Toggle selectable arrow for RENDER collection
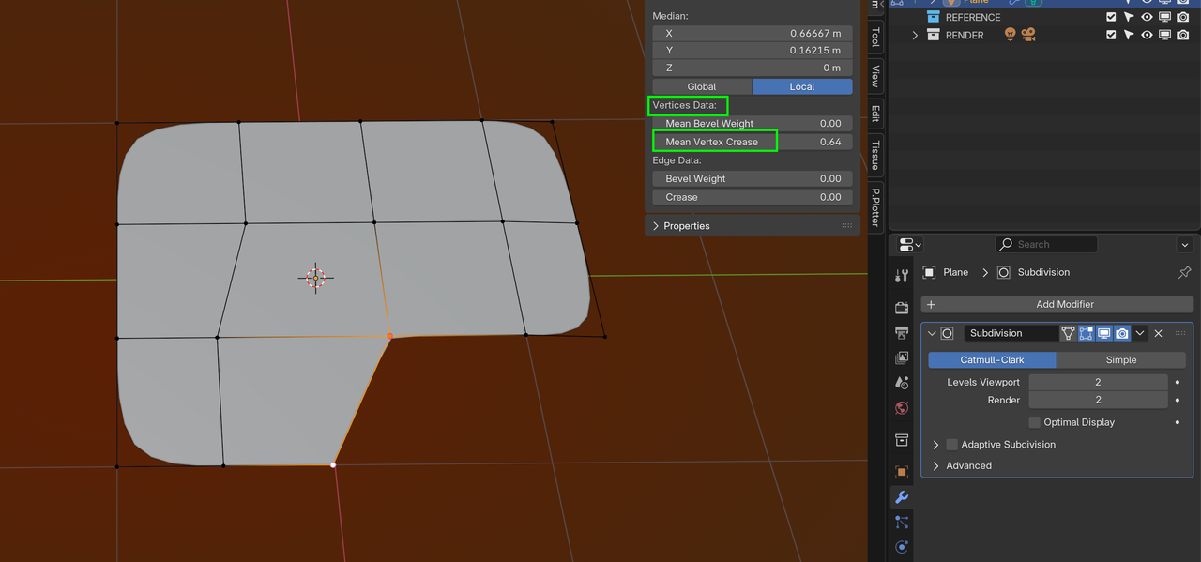The width and height of the screenshot is (1201, 562). click(1129, 35)
